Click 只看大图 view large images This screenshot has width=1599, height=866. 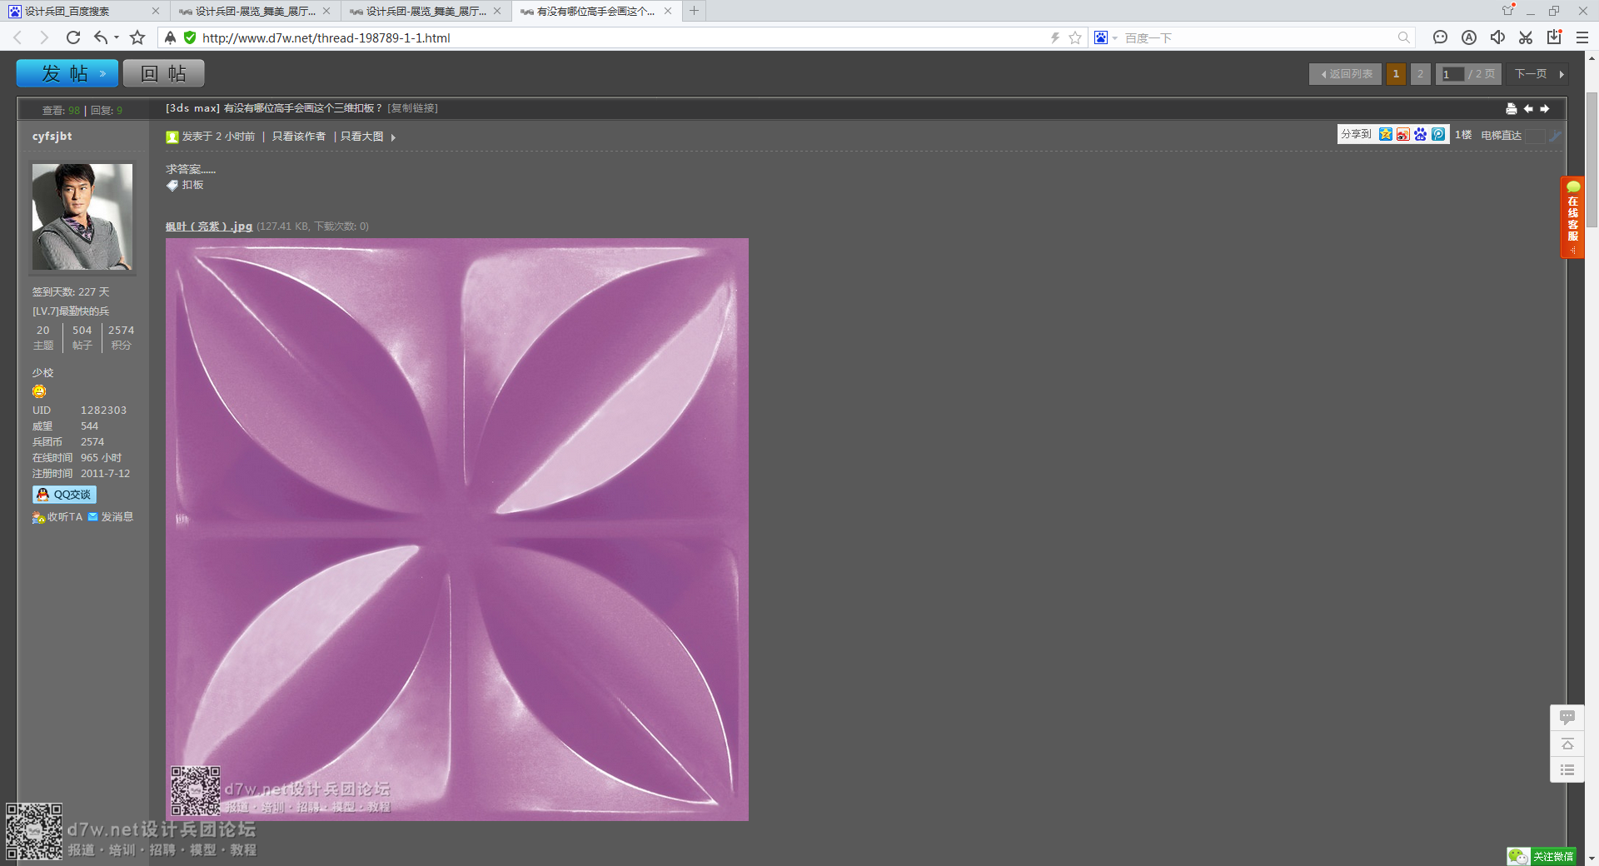click(361, 137)
